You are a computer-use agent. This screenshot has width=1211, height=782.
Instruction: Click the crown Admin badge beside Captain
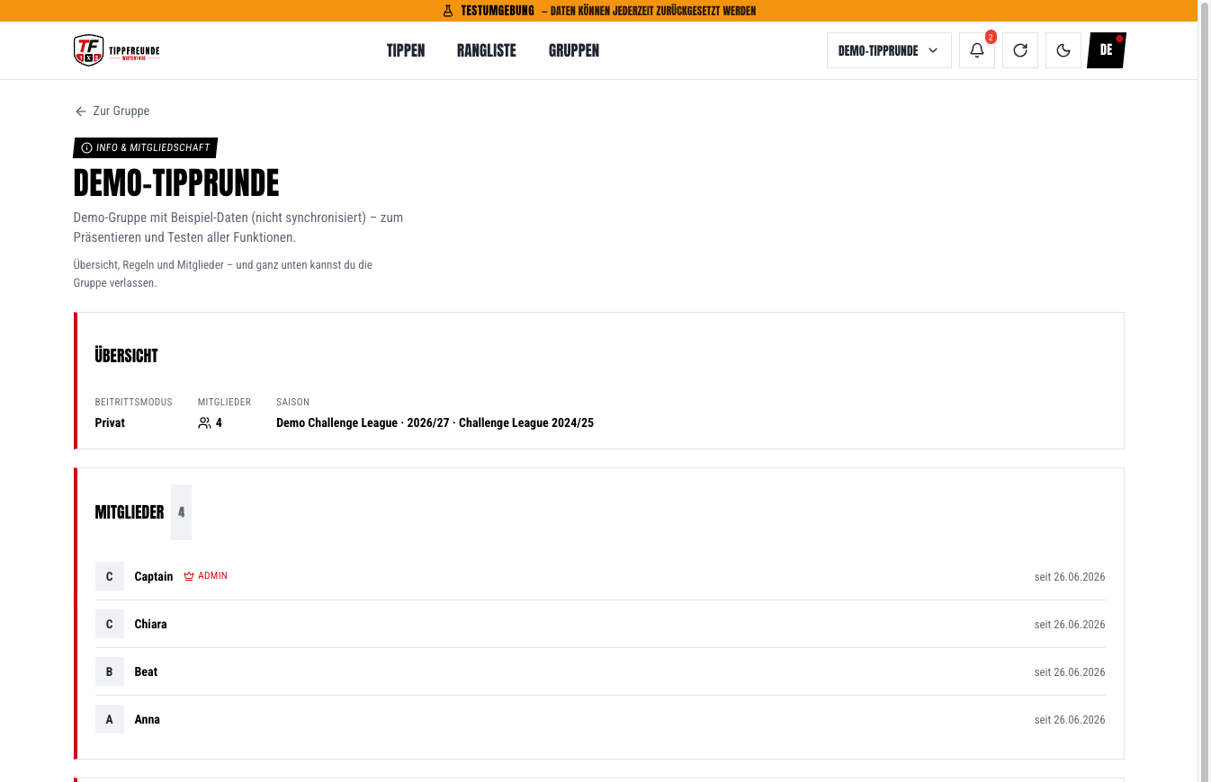pyautogui.click(x=206, y=576)
